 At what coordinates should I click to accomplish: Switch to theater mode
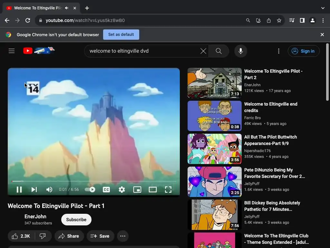(152, 190)
